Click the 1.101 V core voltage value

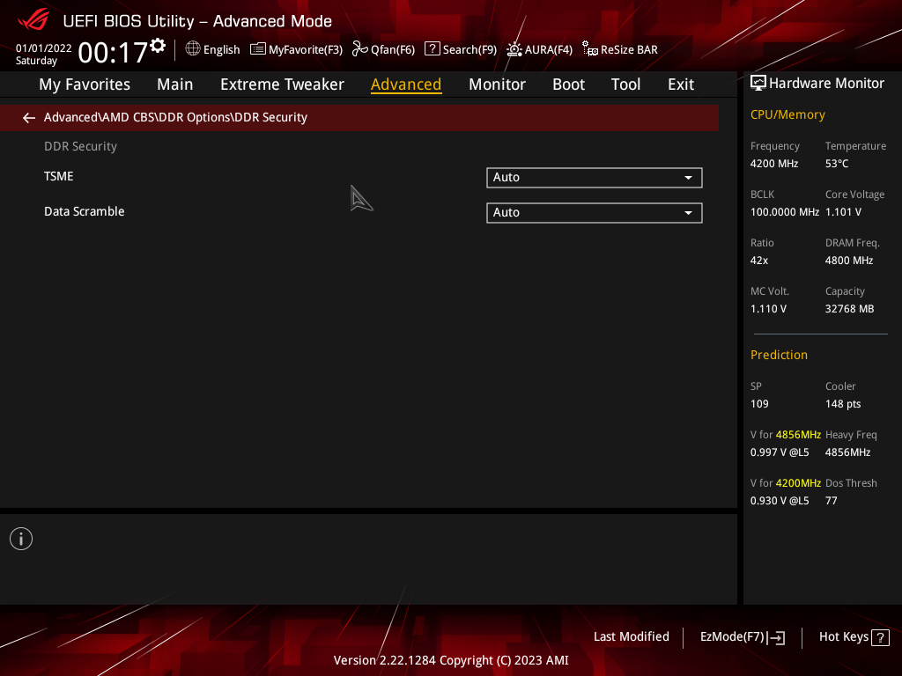(843, 212)
